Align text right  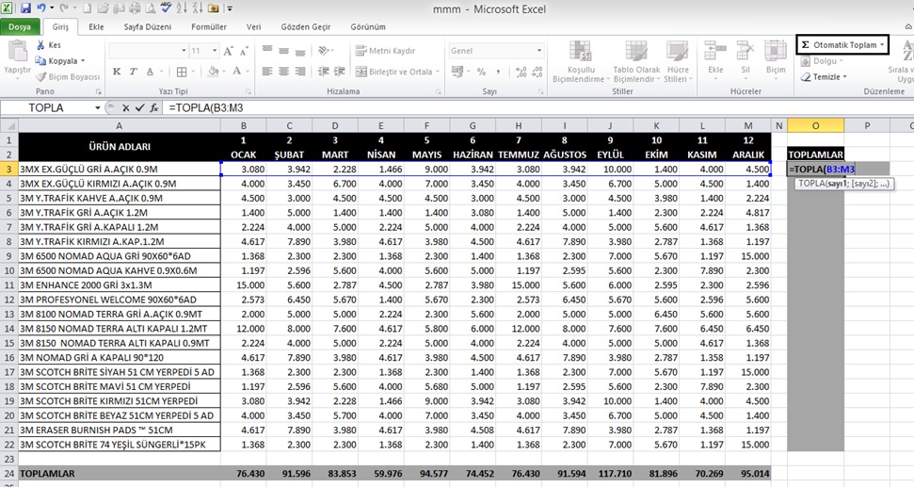(300, 72)
